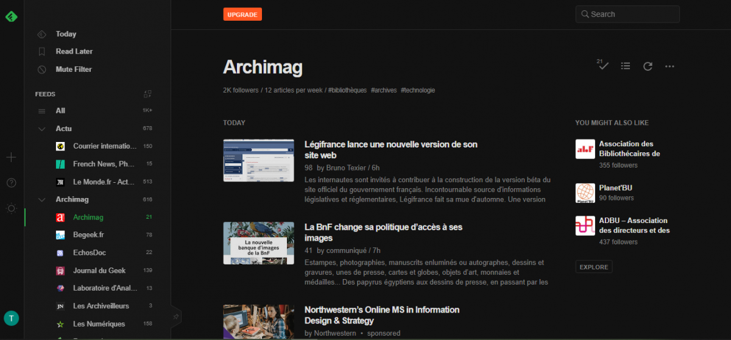
Task: Open Laboratoire d'Anal... feed
Action: (x=105, y=288)
